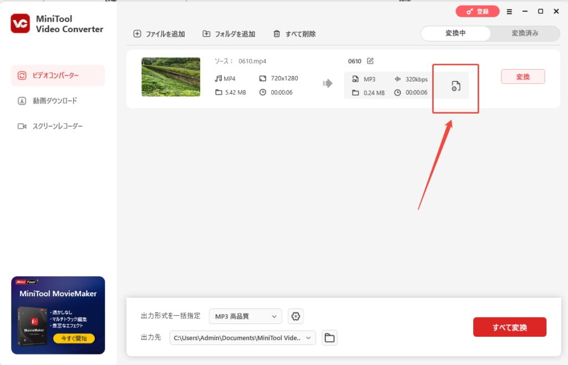Click the edit pencil icon next to 0610
This screenshot has width=568, height=365.
(x=370, y=61)
